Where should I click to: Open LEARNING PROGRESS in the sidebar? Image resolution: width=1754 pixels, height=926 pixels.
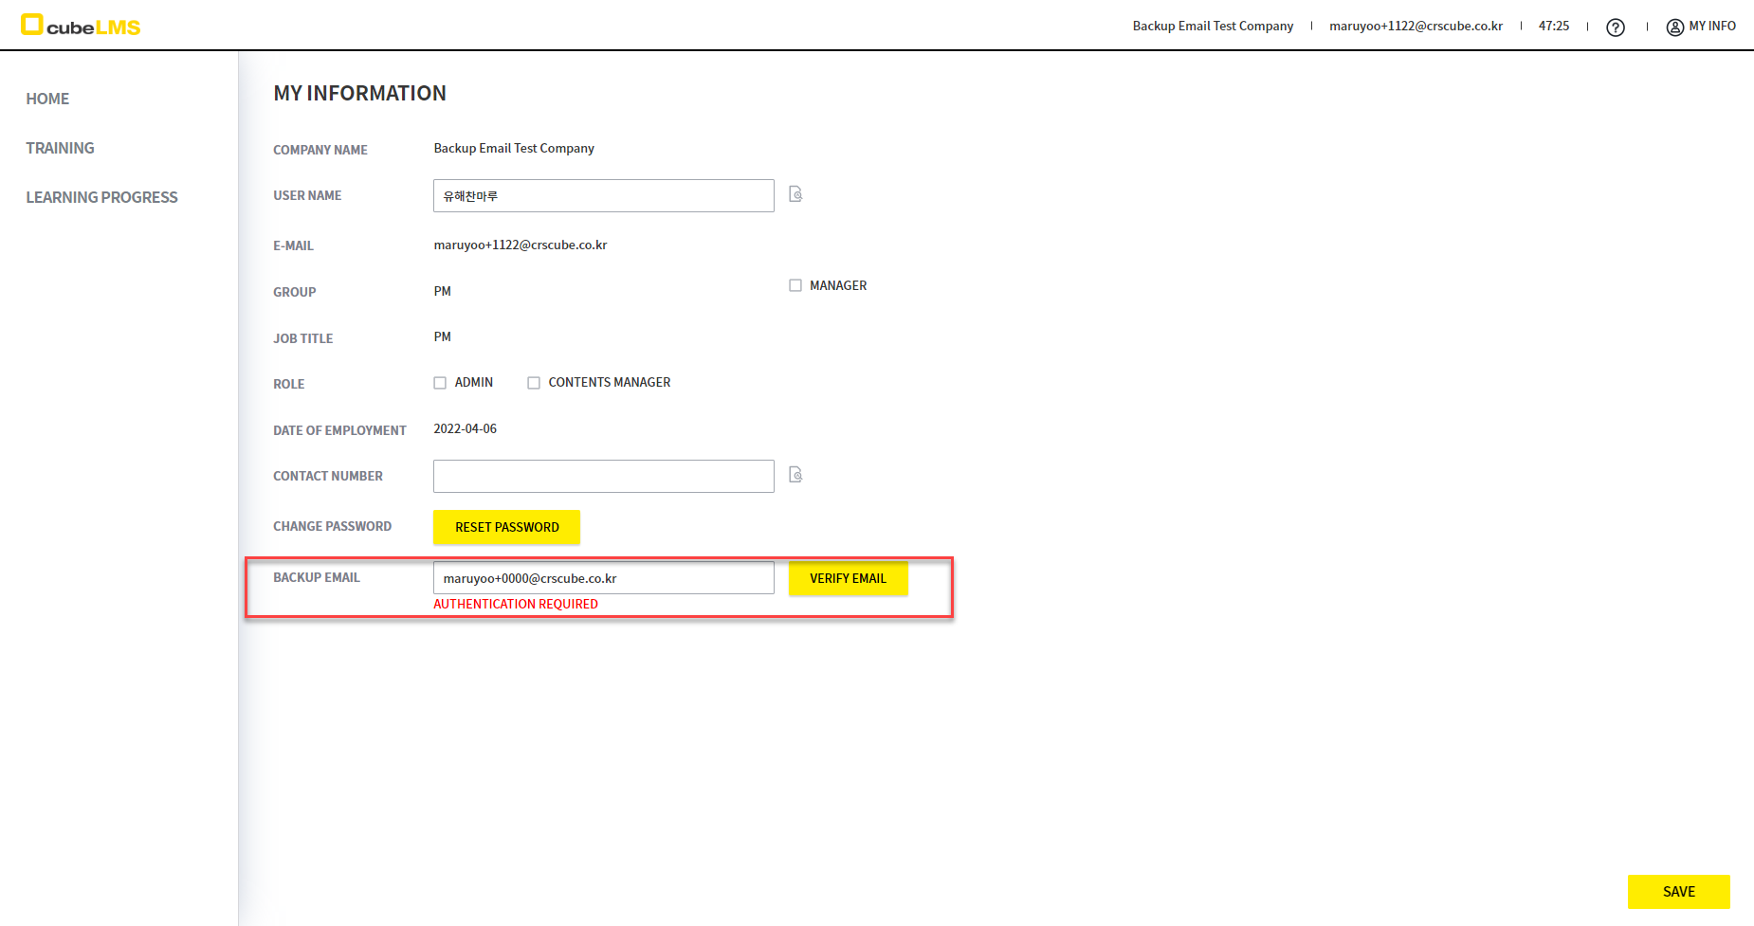pyautogui.click(x=101, y=197)
